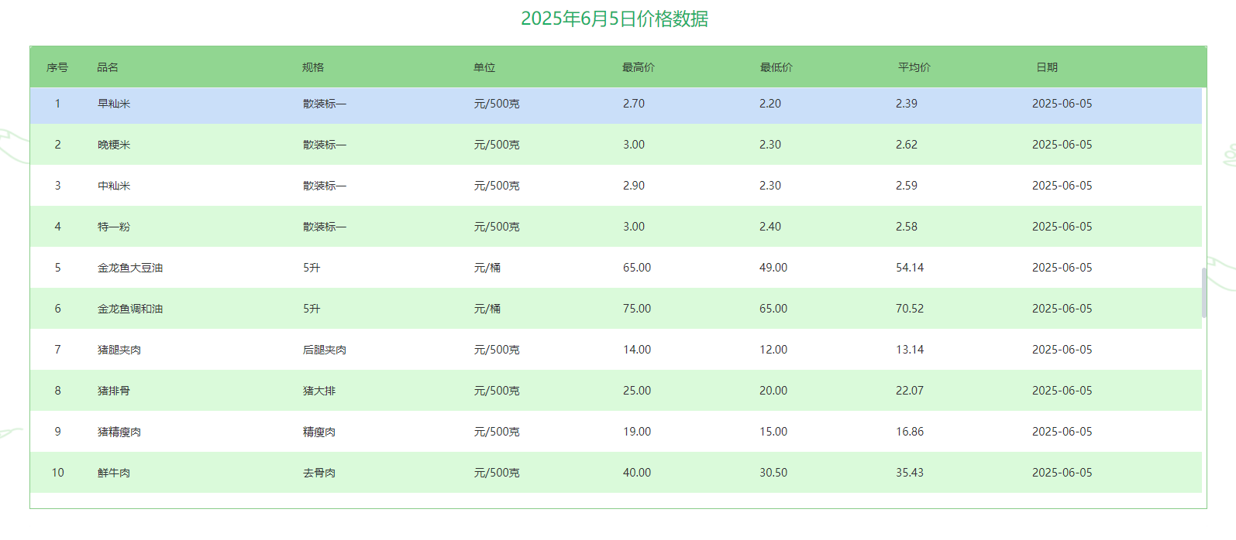Click the 2025年6月5日价格数据 title

(615, 19)
